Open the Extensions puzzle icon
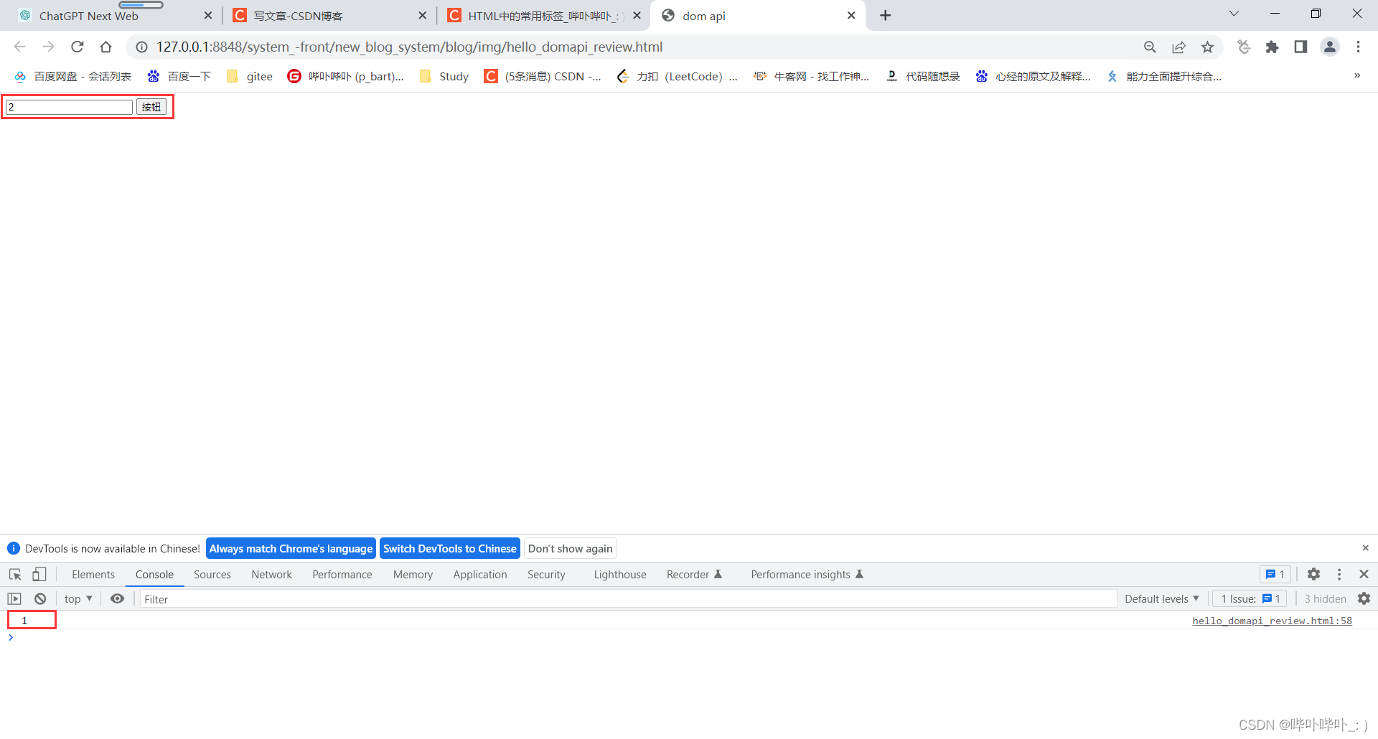 point(1272,47)
